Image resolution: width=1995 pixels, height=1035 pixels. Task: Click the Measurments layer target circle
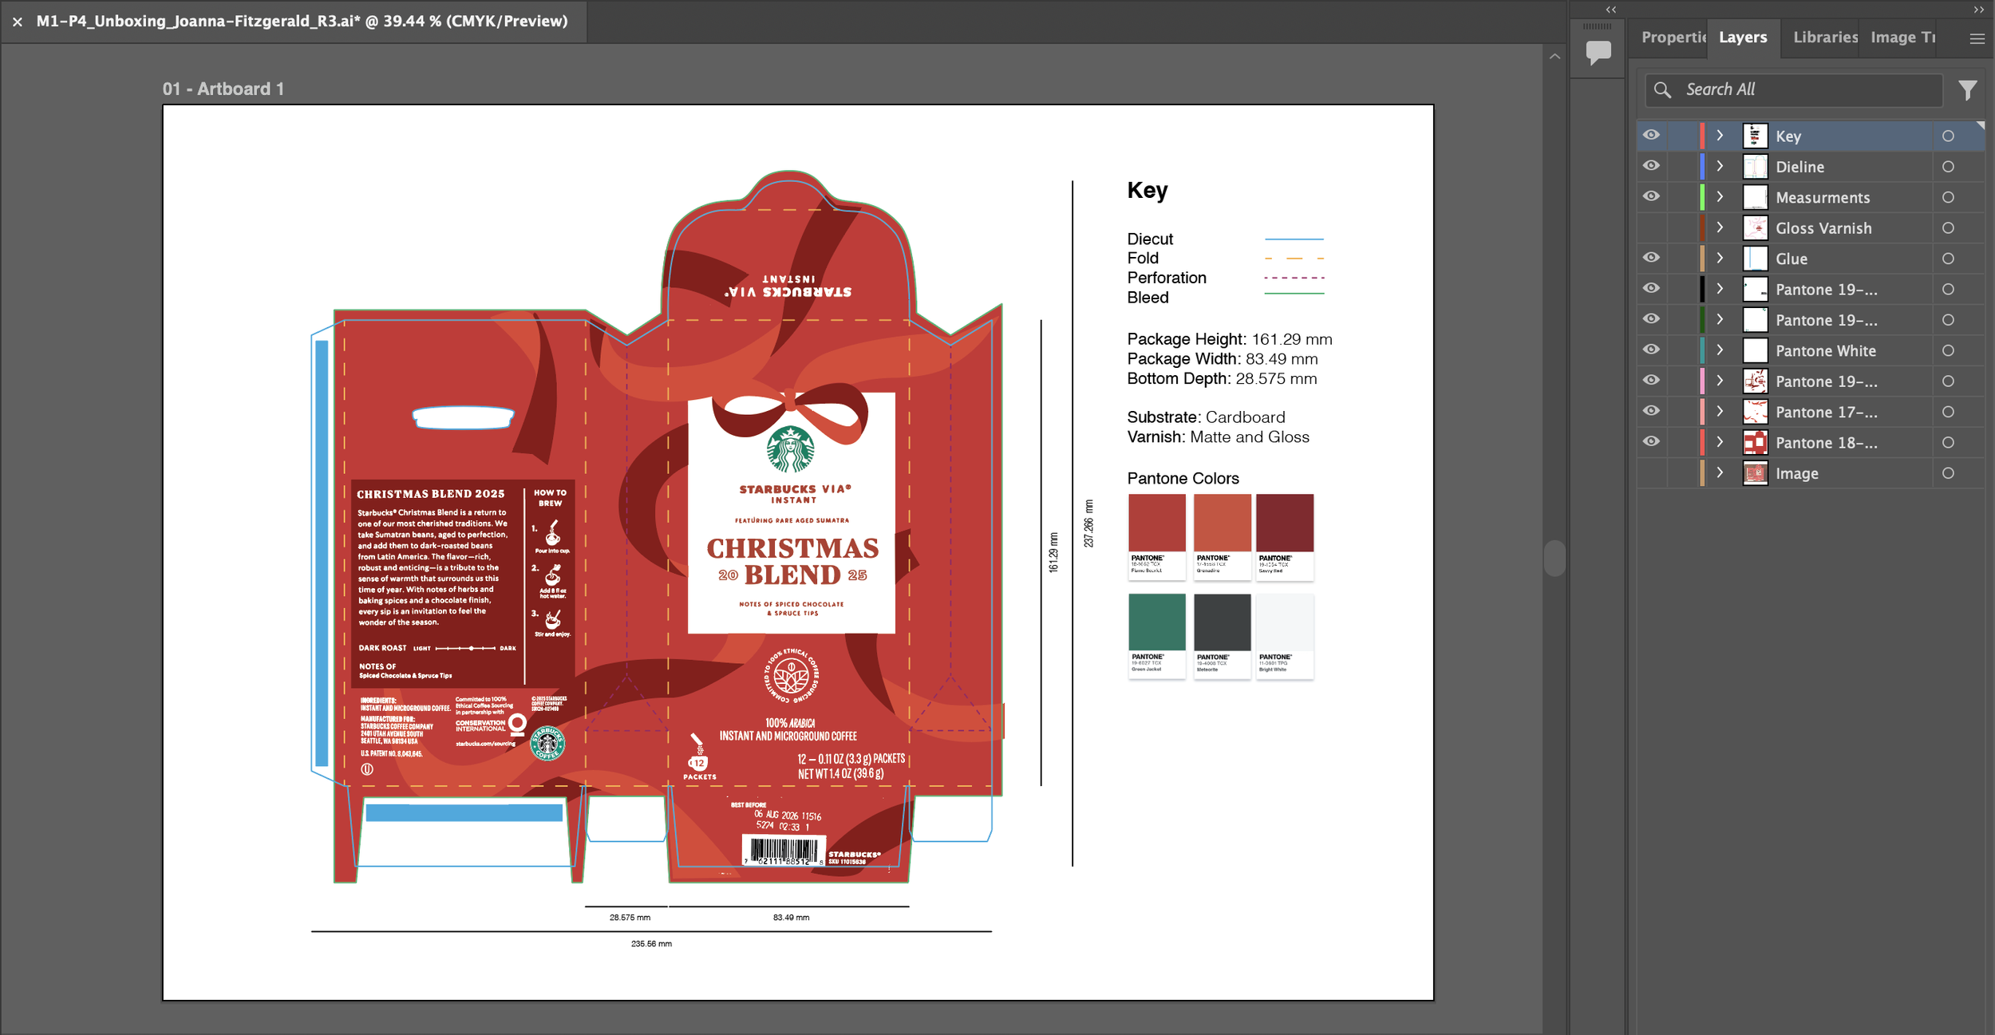[x=1948, y=198]
